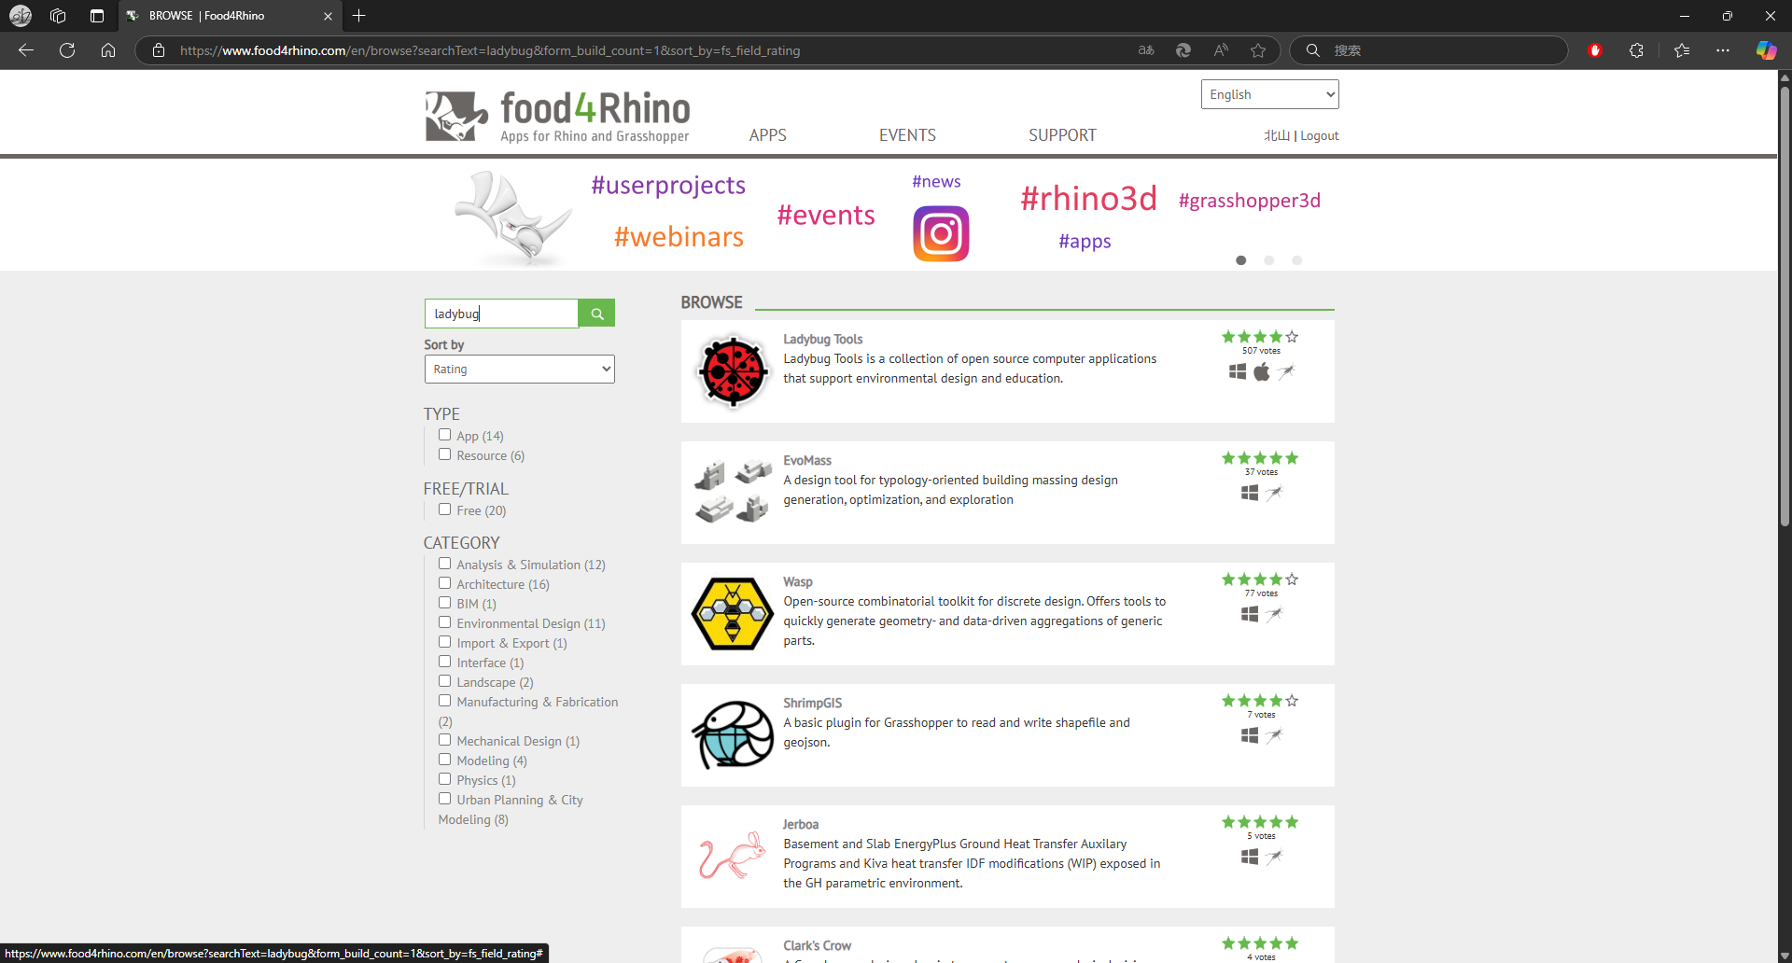Open browser settings and more menu
The image size is (1792, 963).
(x=1723, y=50)
